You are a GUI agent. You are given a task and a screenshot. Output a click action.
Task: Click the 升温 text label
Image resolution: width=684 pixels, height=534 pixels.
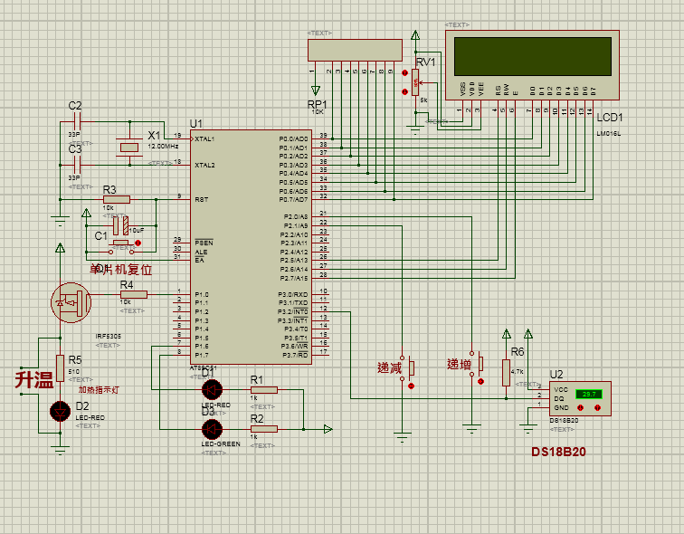tap(34, 381)
